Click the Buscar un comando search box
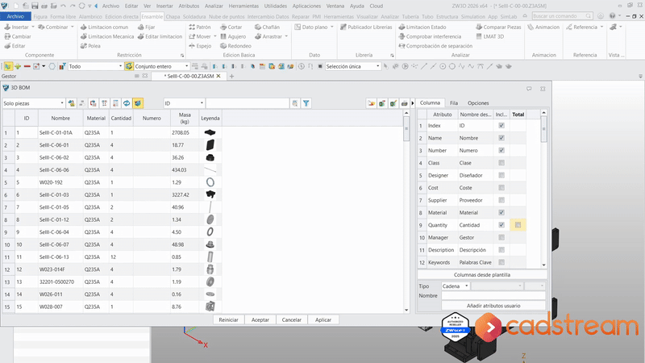645x363 pixels. click(x=562, y=16)
